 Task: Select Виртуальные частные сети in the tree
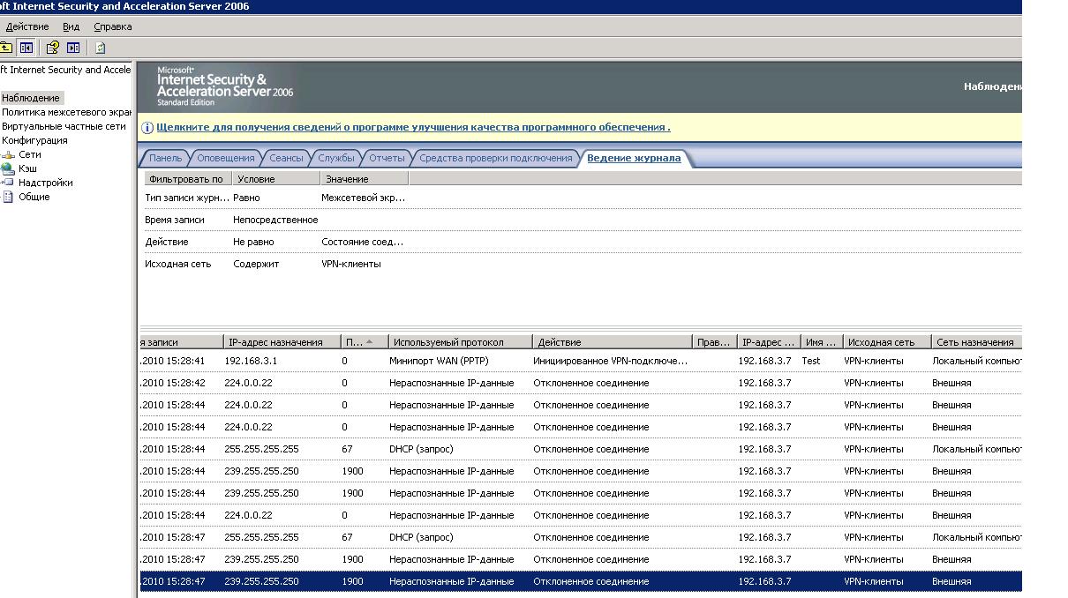coord(64,126)
